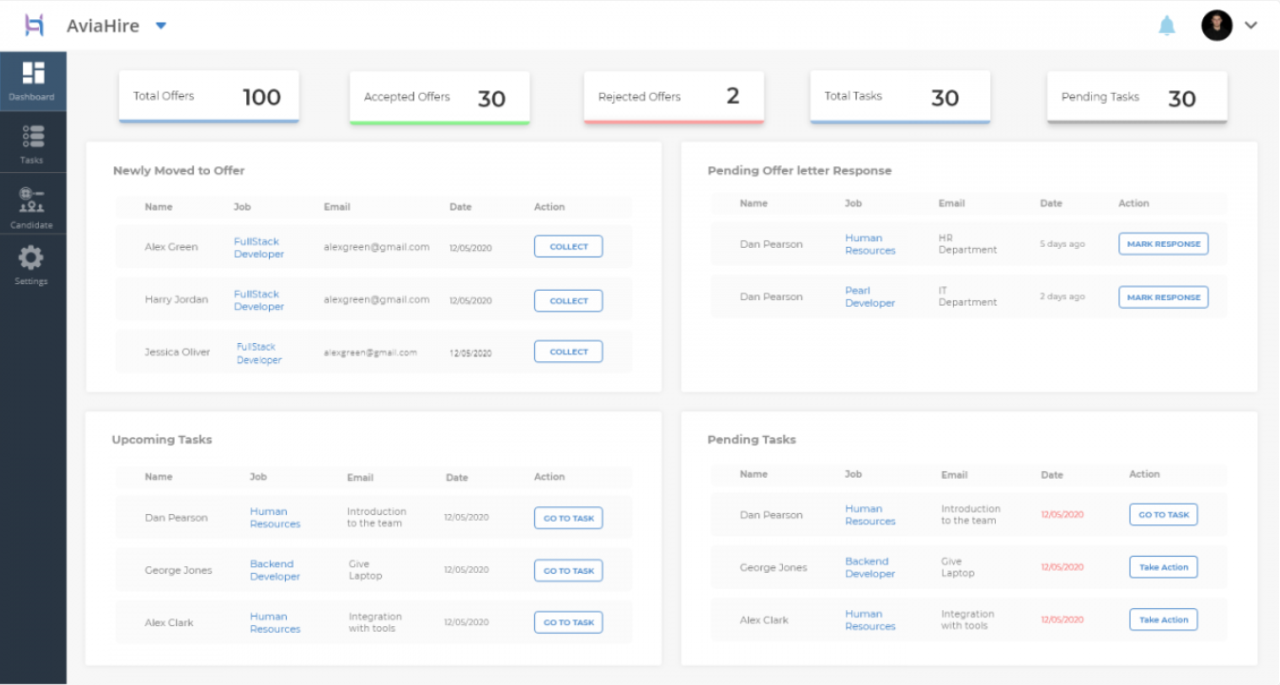Click the notification bell icon

pos(1167,26)
